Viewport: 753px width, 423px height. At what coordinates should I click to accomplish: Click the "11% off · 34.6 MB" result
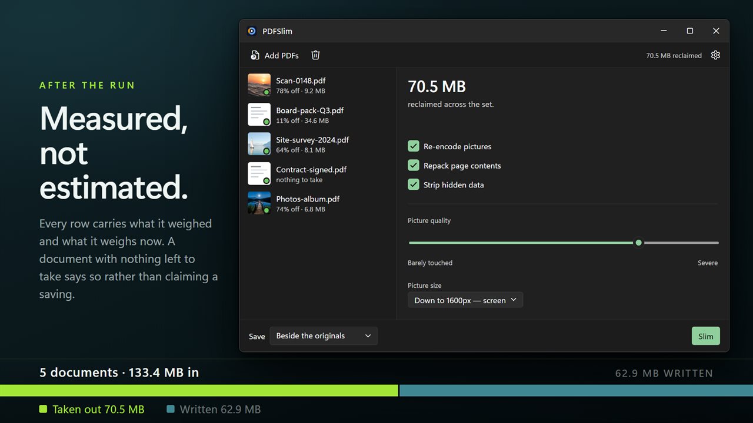click(x=302, y=120)
